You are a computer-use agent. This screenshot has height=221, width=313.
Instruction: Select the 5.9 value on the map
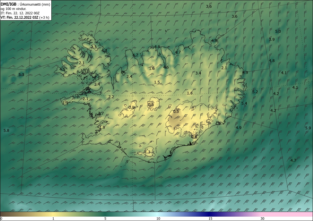click(308, 128)
